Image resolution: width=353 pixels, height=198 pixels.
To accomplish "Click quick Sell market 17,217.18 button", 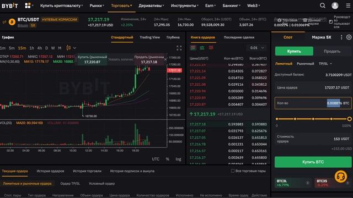I will coord(149,59).
